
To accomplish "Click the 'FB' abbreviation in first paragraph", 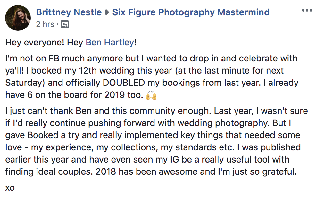I will [54, 59].
